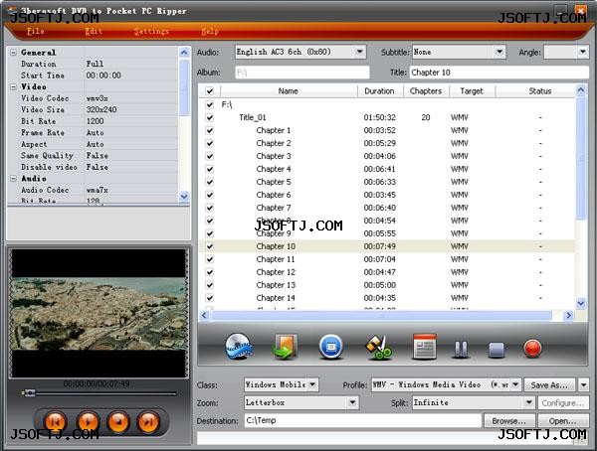Image resolution: width=597 pixels, height=451 pixels.
Task: Click the Start Time value 00:00:00
Action: [x=103, y=75]
